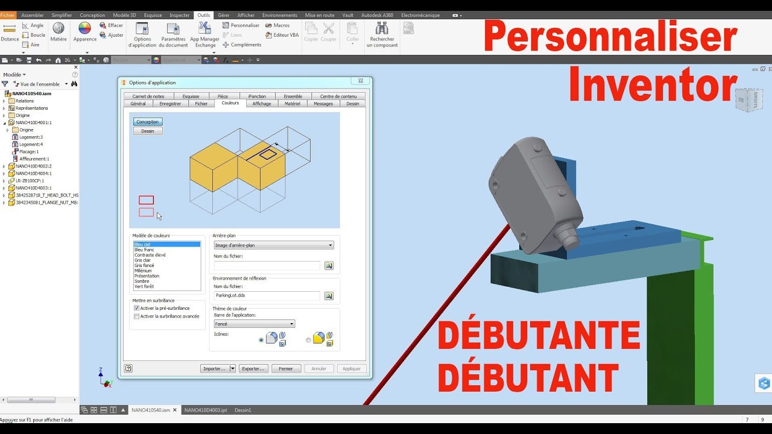
Task: Launch the Editeur VBA
Action: [x=282, y=35]
